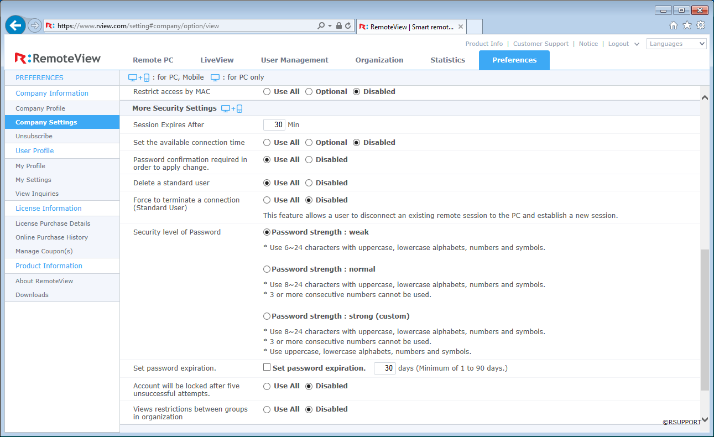
Task: Click the password expiration days field
Action: tap(385, 368)
